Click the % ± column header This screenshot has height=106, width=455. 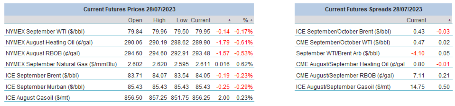pos(248,20)
